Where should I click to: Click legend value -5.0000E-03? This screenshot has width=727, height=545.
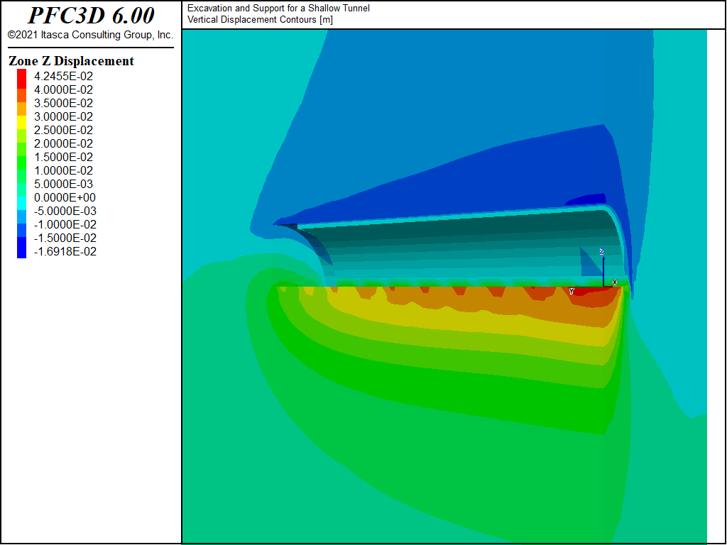(x=65, y=211)
